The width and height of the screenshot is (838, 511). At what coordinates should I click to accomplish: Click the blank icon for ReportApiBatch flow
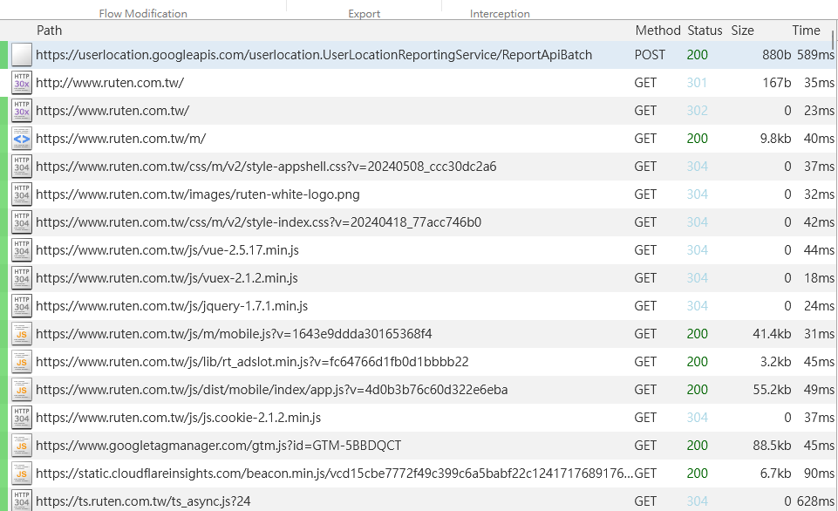coord(22,55)
